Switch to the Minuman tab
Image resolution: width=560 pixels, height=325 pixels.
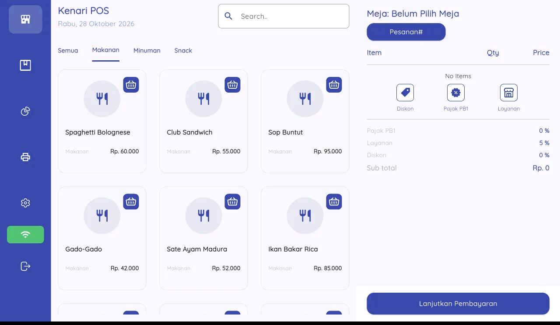[x=147, y=51]
